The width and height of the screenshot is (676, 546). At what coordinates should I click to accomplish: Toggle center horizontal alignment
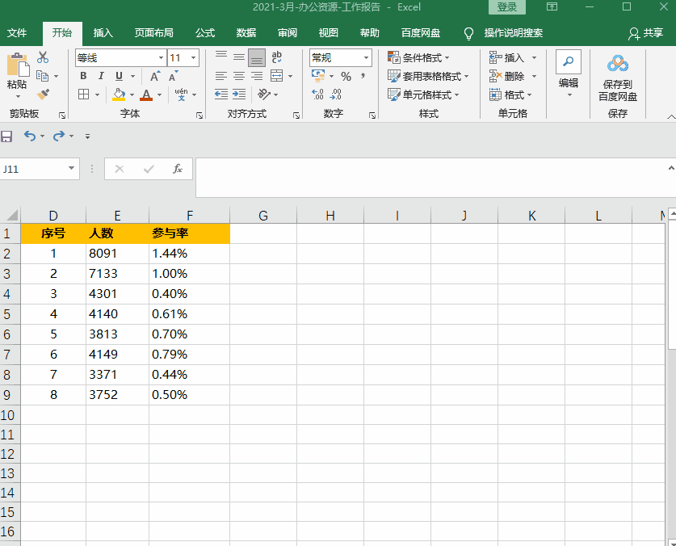click(x=239, y=76)
